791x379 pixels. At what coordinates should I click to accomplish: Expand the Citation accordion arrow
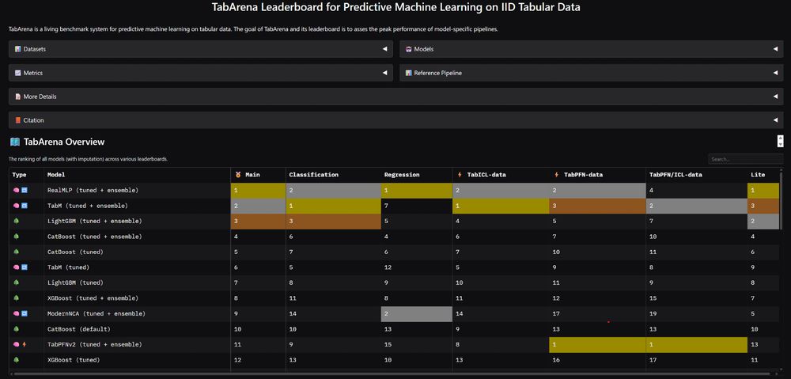click(775, 120)
